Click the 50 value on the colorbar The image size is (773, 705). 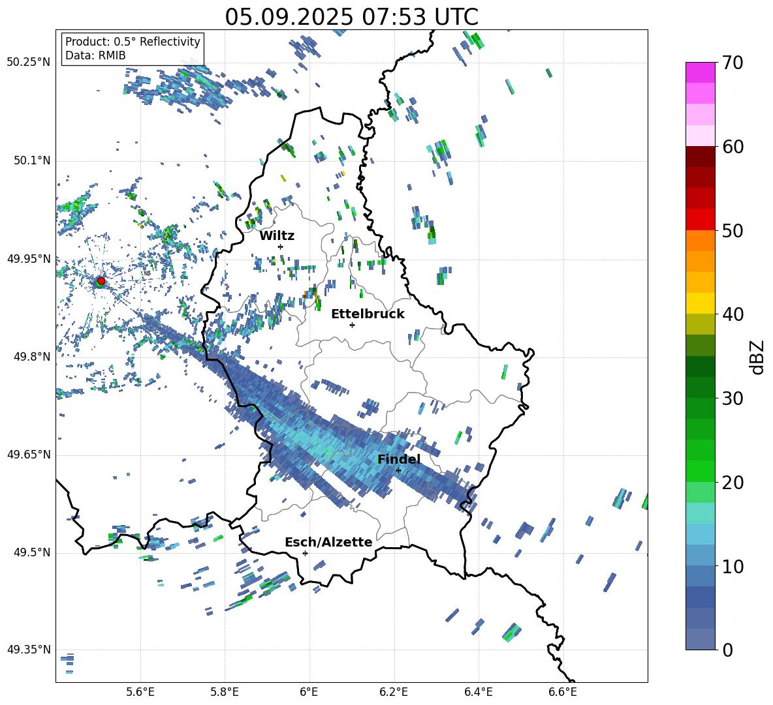click(x=733, y=231)
